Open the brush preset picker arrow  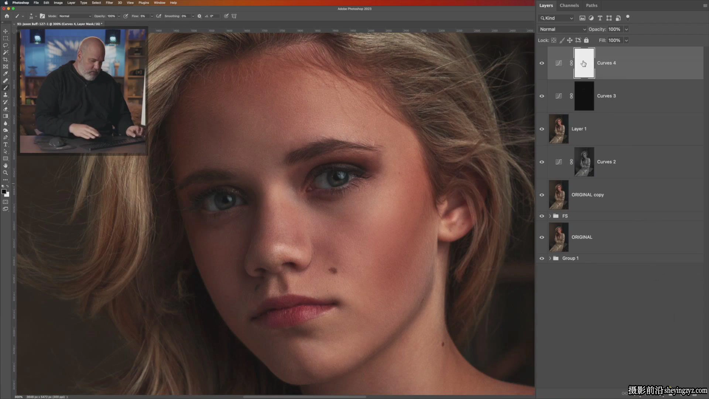pyautogui.click(x=36, y=16)
